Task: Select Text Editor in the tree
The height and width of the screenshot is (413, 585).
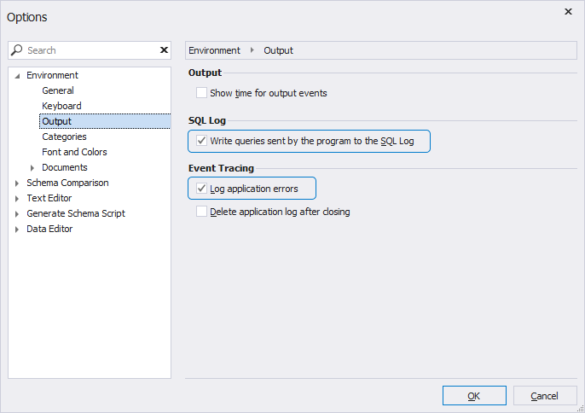Action: [x=49, y=198]
